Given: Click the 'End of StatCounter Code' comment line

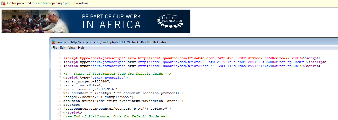Looking at the screenshot, I should (x=115, y=116).
